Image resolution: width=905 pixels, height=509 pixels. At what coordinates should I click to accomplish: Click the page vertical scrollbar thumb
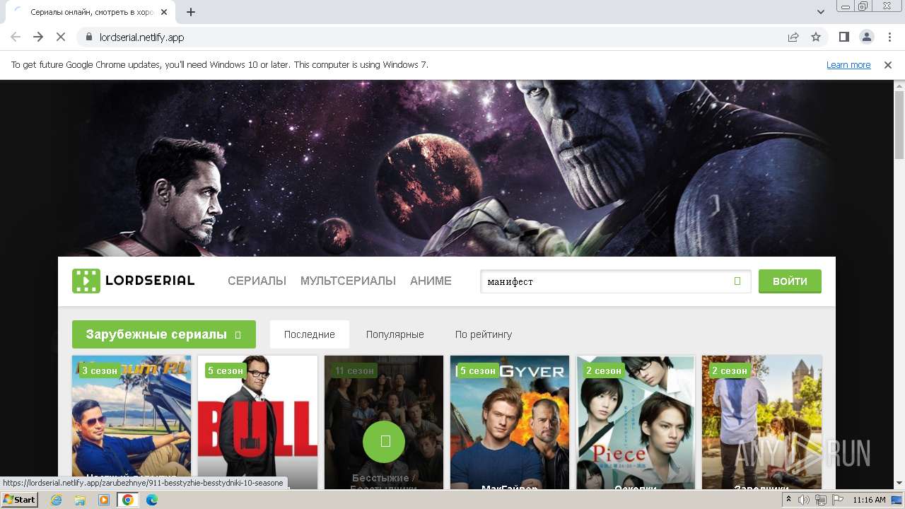pyautogui.click(x=899, y=126)
